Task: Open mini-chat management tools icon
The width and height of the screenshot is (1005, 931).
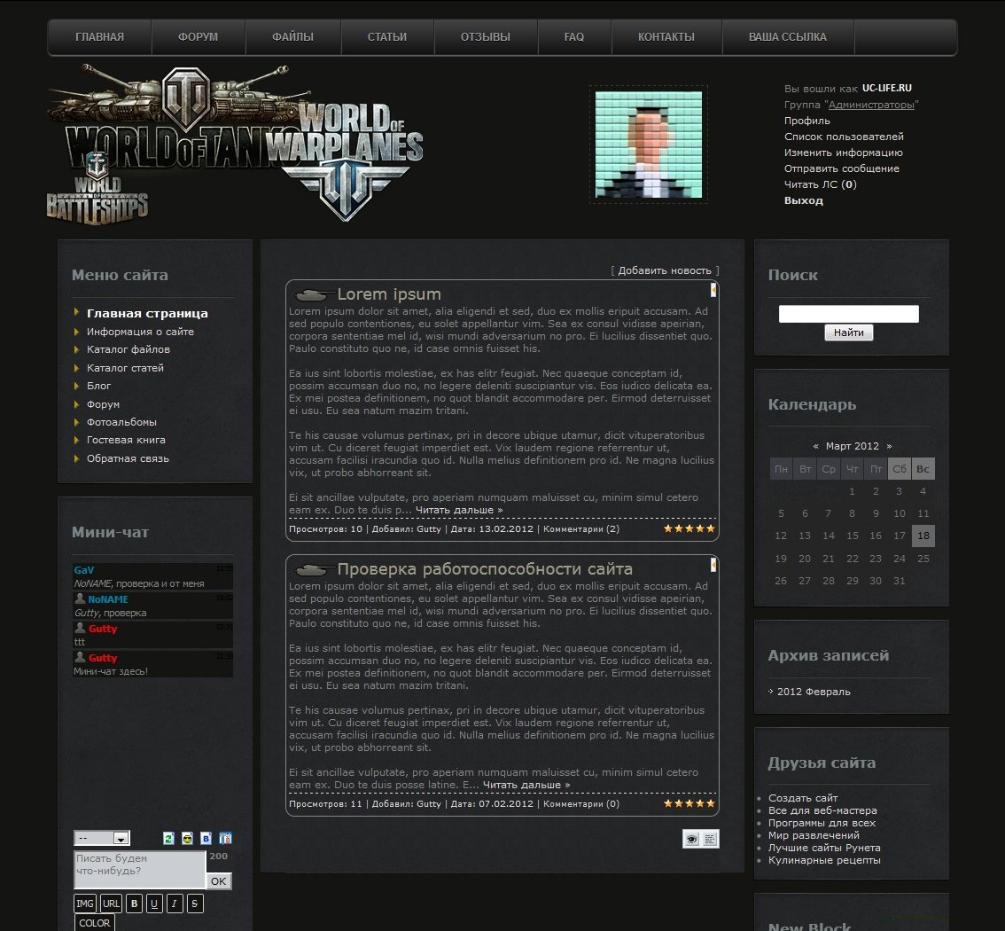Action: (225, 838)
